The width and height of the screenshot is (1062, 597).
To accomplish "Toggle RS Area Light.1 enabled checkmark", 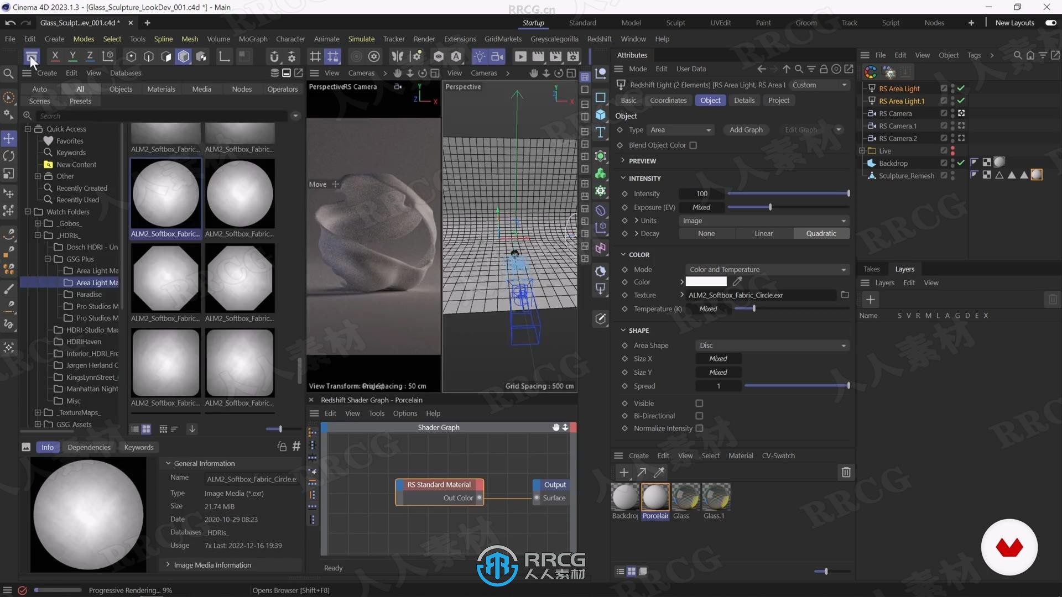I will click(x=961, y=101).
